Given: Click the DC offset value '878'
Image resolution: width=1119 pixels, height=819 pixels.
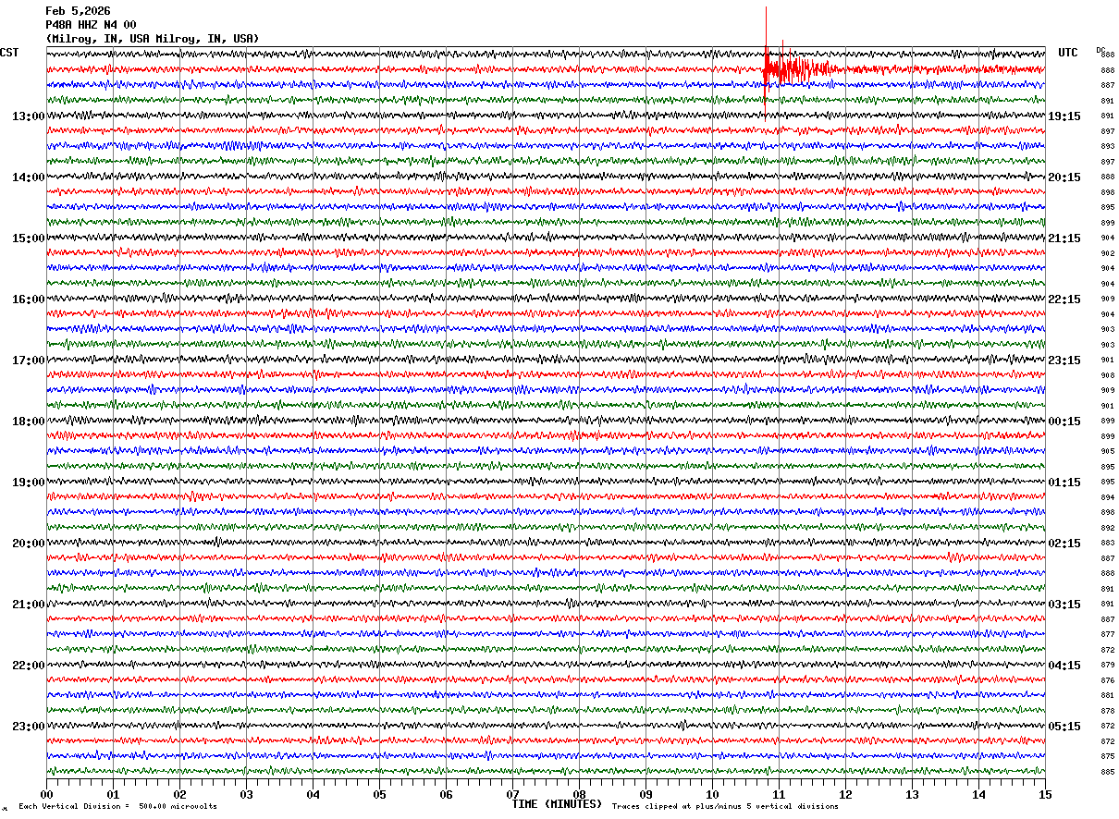Looking at the screenshot, I should click(x=1107, y=711).
